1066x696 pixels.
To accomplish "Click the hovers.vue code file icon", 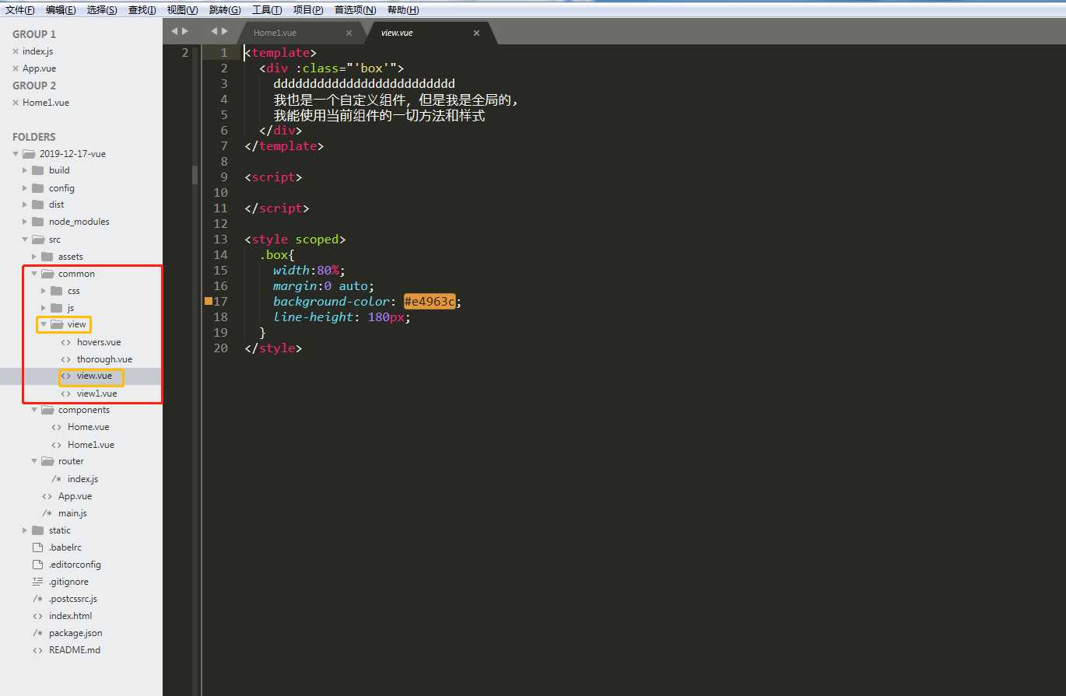I will pos(65,342).
